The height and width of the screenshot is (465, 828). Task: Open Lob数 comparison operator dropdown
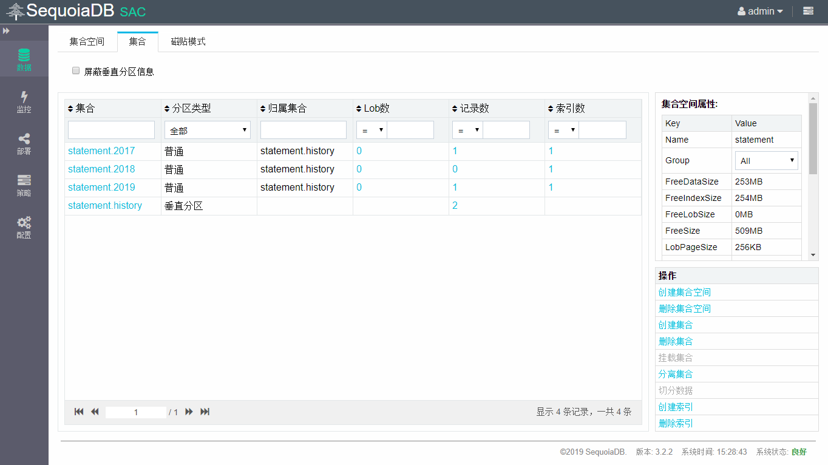click(372, 130)
